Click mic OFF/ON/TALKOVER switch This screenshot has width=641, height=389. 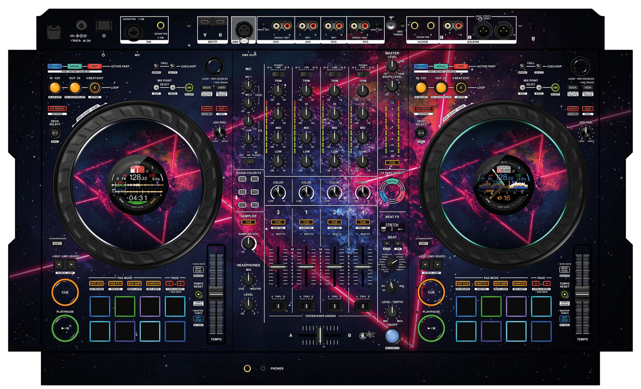[x=248, y=161]
